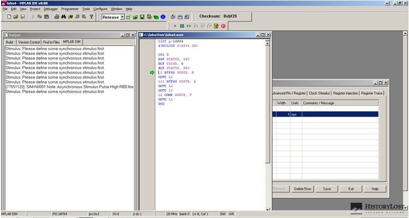Click the ORG 0 code line
The image size is (409, 218).
tap(163, 55)
